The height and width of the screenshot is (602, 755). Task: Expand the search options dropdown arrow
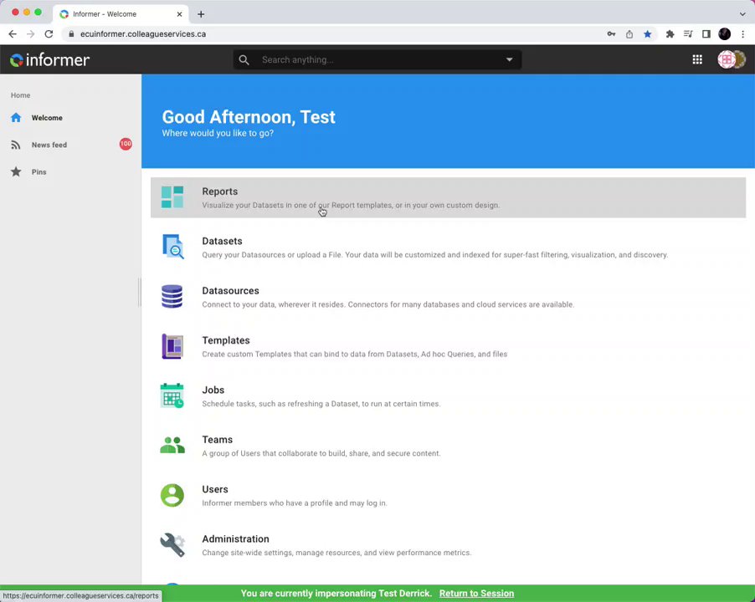[510, 59]
